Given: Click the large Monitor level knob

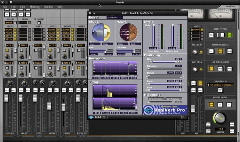Looking at the screenshot, I should (x=220, y=118).
